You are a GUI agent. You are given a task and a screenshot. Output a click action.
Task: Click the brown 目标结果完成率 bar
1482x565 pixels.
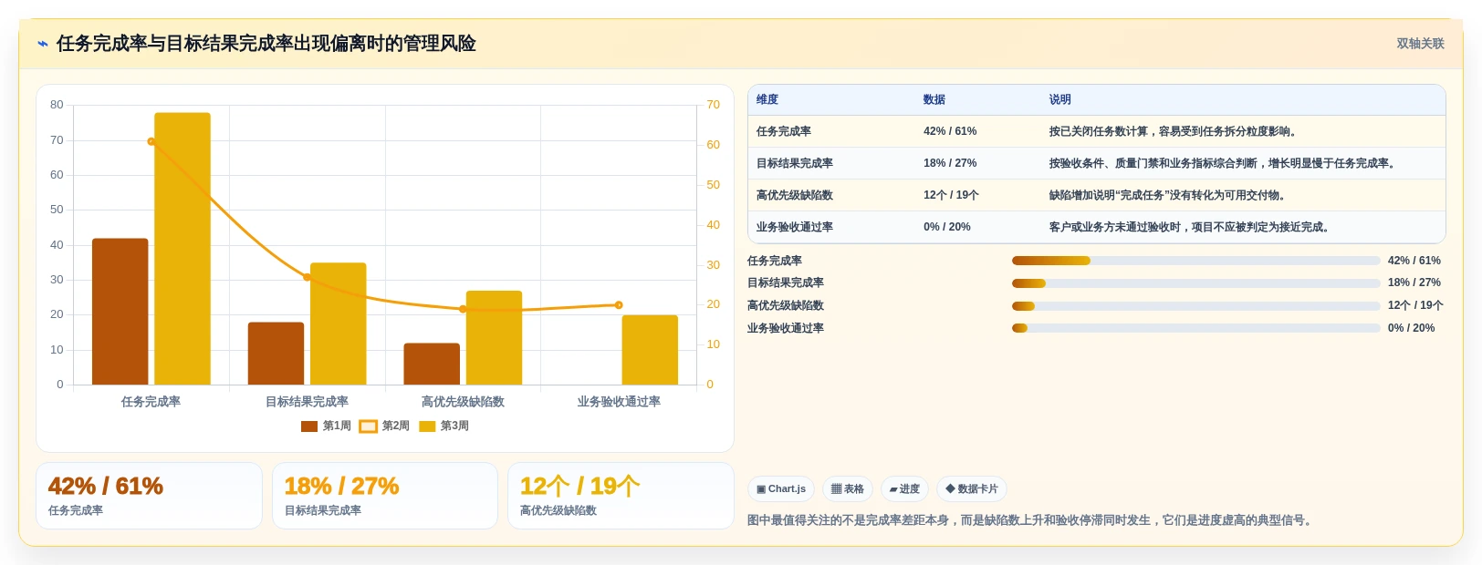coord(276,354)
